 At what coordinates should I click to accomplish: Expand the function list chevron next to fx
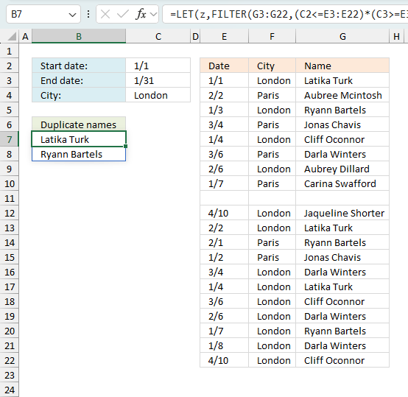[x=154, y=14]
